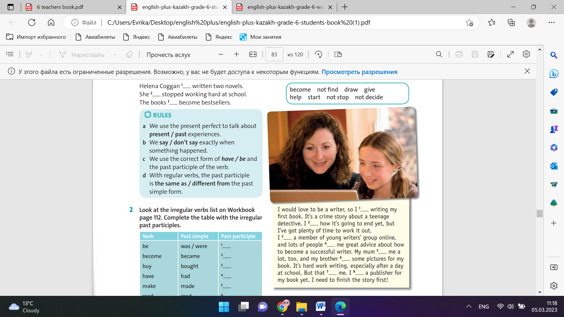The height and width of the screenshot is (317, 564).
Task: Open Bing chat in the sidebar
Action: coord(554,74)
